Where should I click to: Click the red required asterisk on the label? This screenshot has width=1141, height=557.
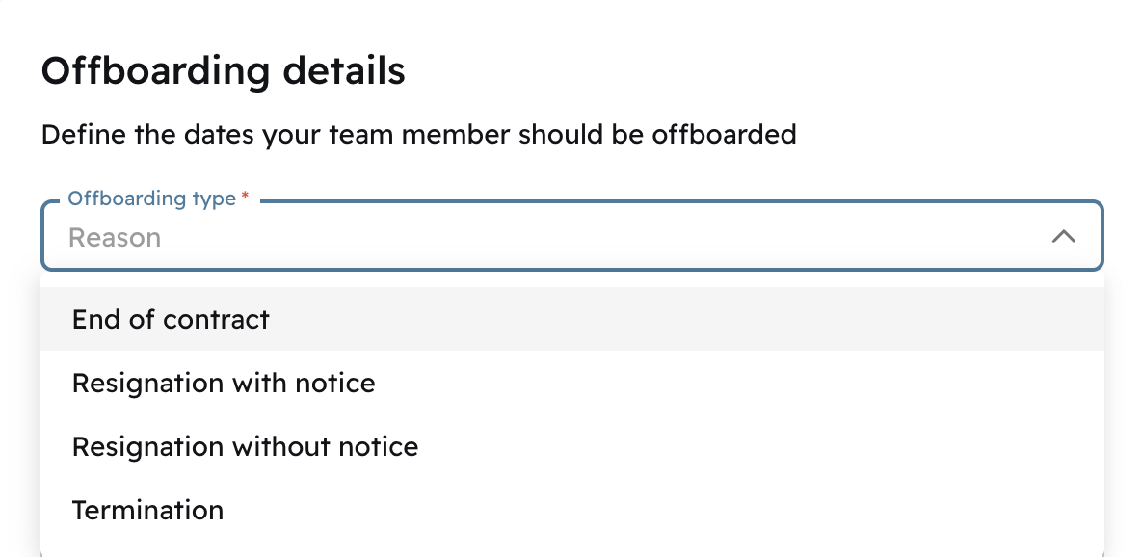245,197
